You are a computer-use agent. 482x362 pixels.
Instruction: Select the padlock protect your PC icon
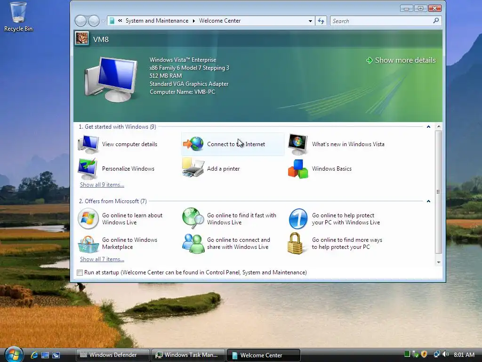[295, 243]
